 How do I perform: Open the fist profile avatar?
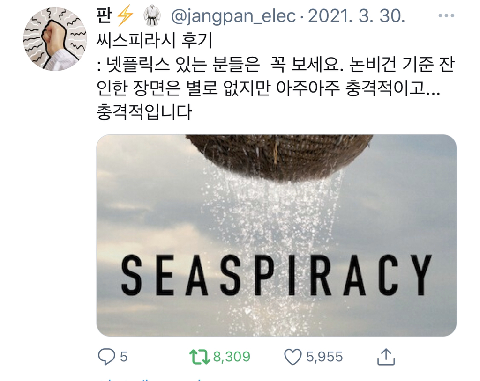pos(55,39)
